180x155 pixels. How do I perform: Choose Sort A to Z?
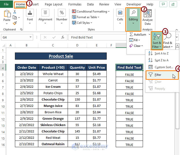coord(162,54)
